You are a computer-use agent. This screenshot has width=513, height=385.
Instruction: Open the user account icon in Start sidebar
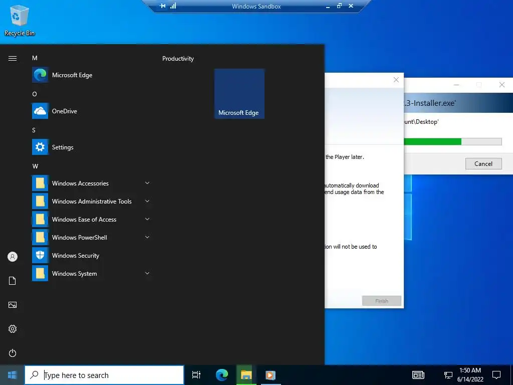click(13, 257)
